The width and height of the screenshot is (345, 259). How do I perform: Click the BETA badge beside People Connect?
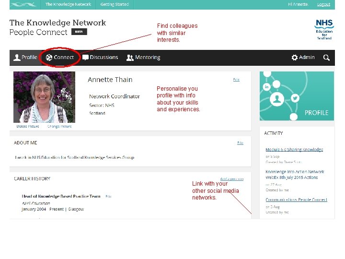pyautogui.click(x=79, y=32)
